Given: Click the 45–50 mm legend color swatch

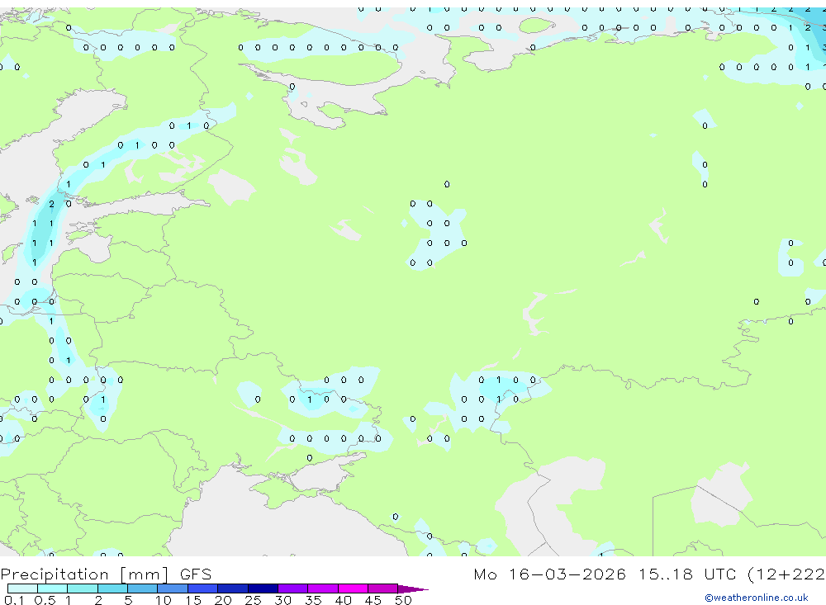Looking at the screenshot, I should [x=382, y=588].
